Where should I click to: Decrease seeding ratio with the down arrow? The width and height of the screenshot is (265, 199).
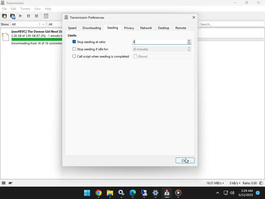click(189, 43)
